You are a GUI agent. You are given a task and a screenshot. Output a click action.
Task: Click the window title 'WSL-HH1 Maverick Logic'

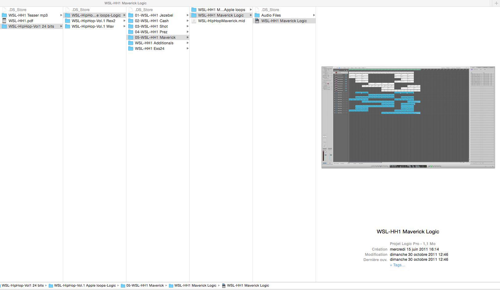click(x=125, y=3)
